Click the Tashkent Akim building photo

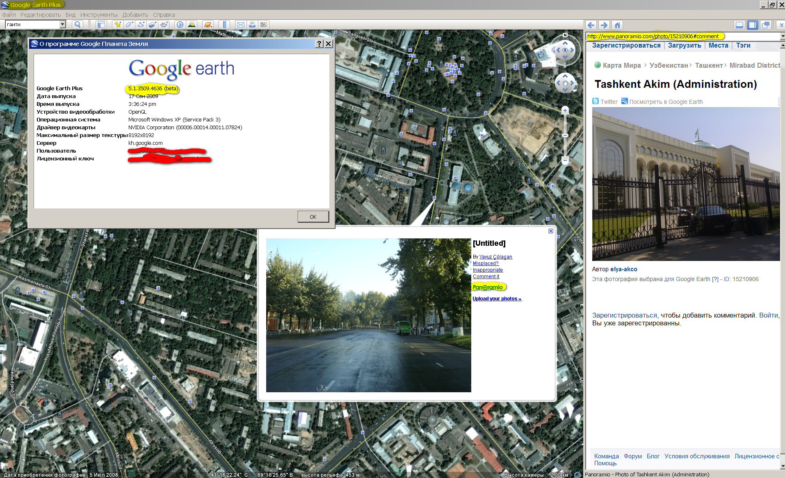tap(686, 184)
